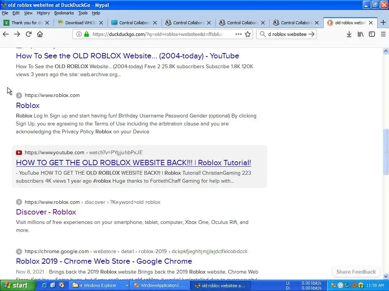Open the Library icon
This screenshot has width=389, height=291.
point(361,34)
